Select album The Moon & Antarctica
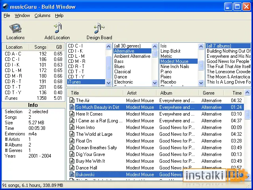Screen dimensions: 253x190 click(x=228, y=77)
